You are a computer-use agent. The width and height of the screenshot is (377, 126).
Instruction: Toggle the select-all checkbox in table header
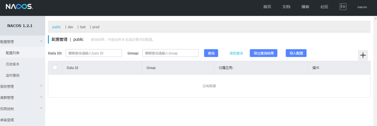pyautogui.click(x=55, y=67)
